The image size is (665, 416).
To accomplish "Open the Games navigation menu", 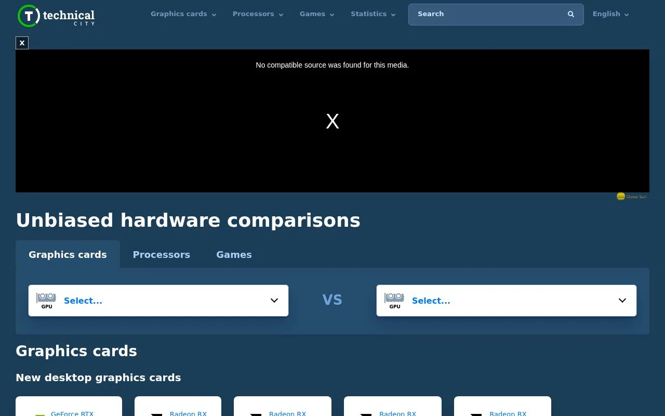I will click(x=317, y=14).
